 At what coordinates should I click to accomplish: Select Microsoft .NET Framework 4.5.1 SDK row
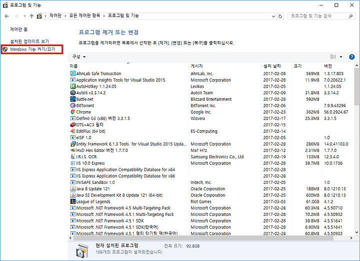click(x=211, y=221)
